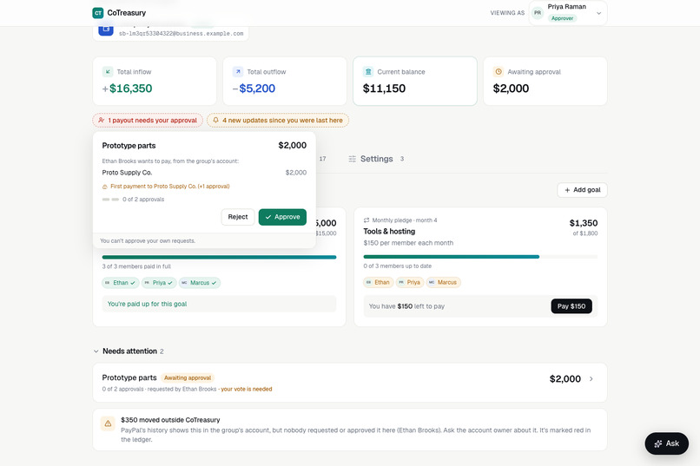This screenshot has width=700, height=466.
Task: Click Marcus's unpaid chip in Tools & hosting
Action: pos(443,282)
